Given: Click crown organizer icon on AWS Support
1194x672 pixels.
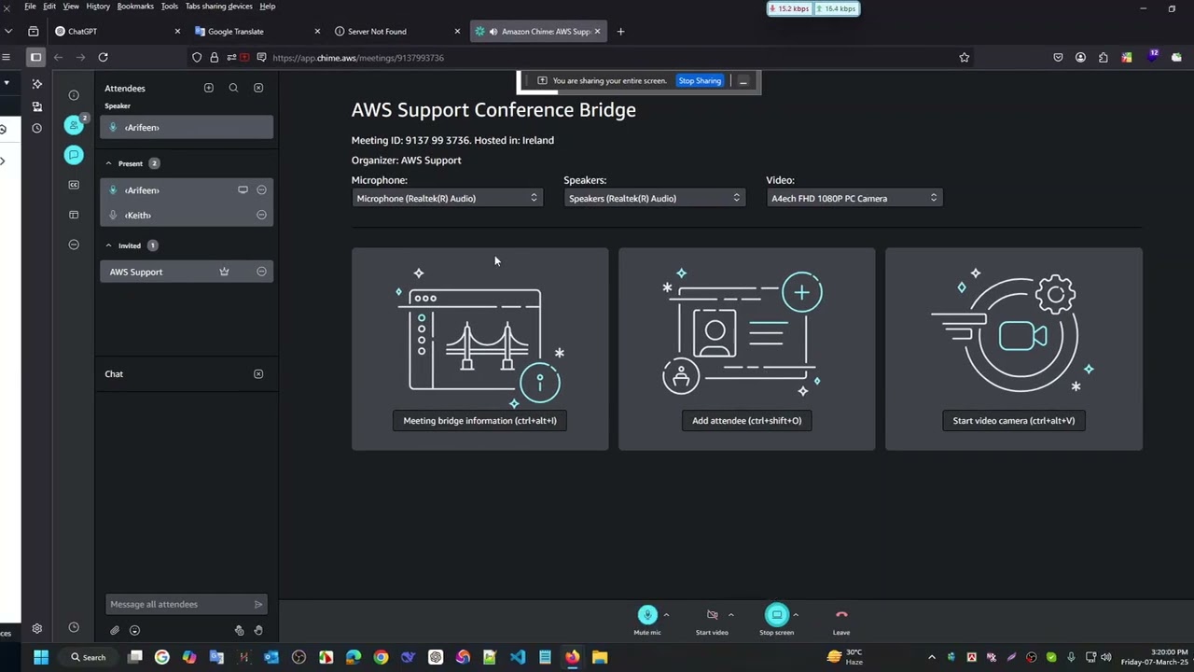Looking at the screenshot, I should click(x=224, y=272).
